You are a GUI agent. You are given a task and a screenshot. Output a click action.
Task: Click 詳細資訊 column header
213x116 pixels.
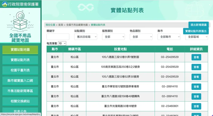click(196, 49)
